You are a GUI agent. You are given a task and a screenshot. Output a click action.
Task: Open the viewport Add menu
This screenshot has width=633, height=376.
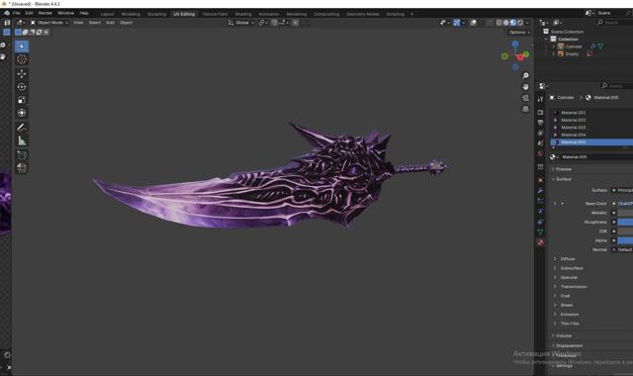110,23
